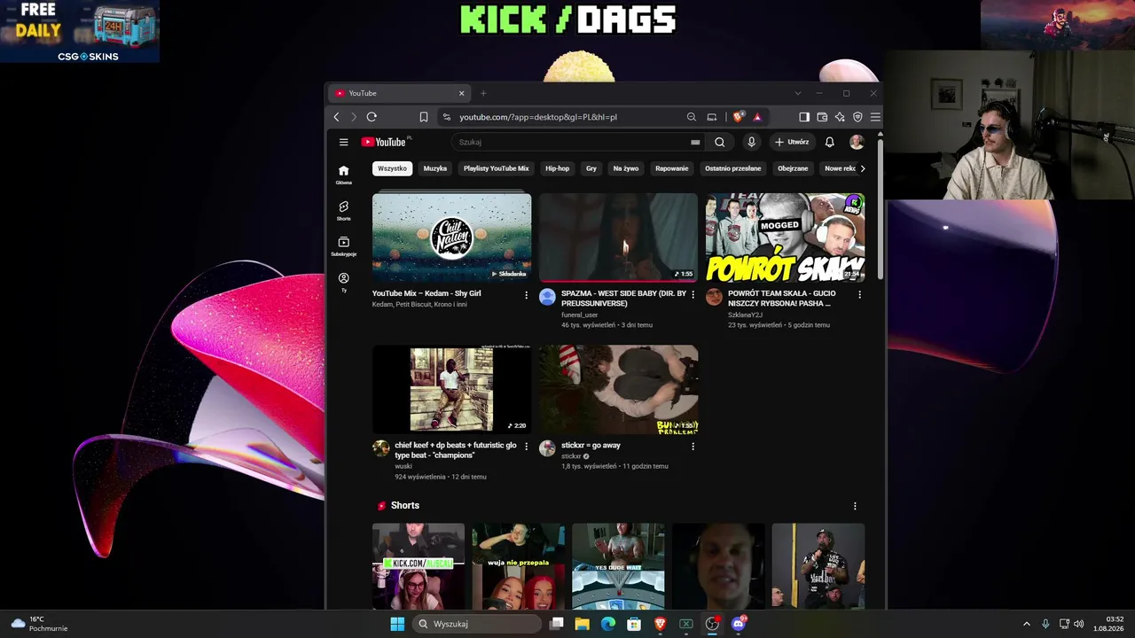Select the Gry filter chip
This screenshot has width=1135, height=638.
(591, 168)
